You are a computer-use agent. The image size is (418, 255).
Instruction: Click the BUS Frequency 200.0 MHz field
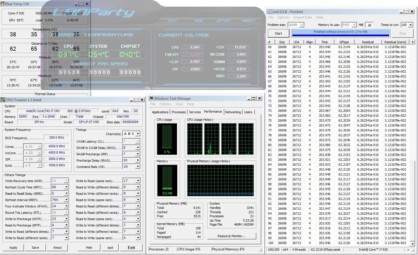[x=57, y=138]
